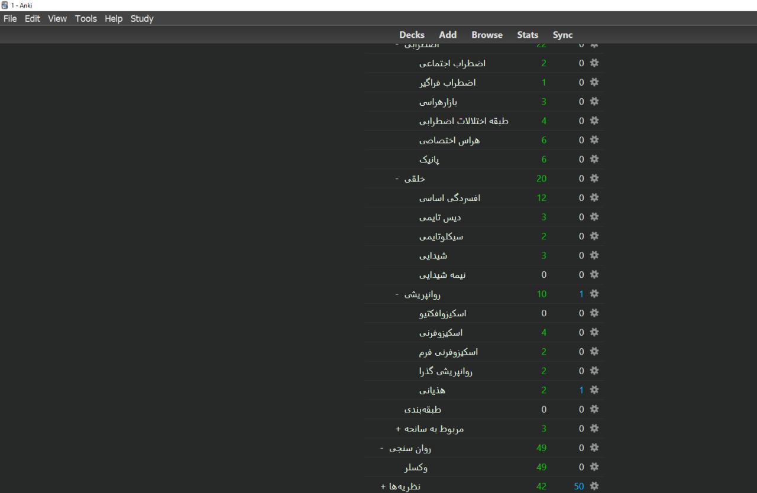This screenshot has width=757, height=493.
Task: Collapse the روان سنجی deck group
Action: (x=382, y=448)
